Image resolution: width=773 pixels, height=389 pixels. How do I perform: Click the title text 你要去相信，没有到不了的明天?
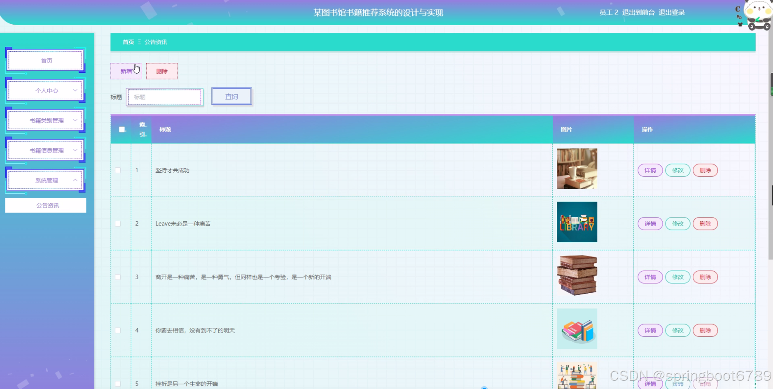195,331
